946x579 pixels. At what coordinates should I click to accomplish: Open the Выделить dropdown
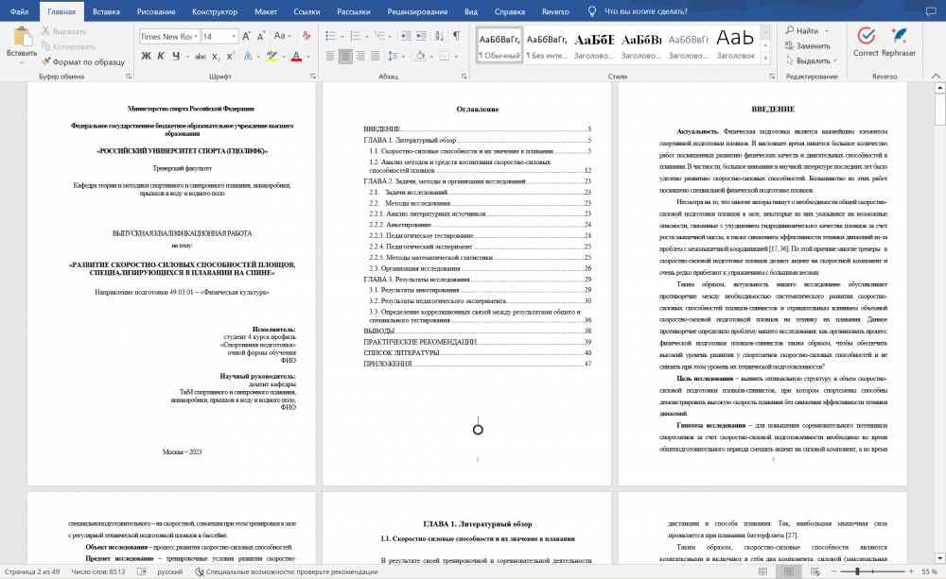[812, 60]
